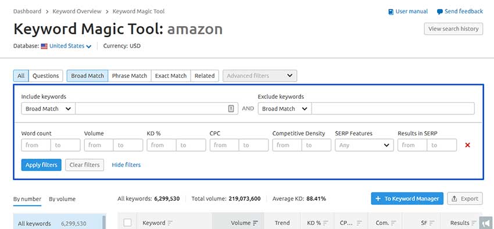
Task: Open the United States database dropdown
Action: (x=70, y=46)
